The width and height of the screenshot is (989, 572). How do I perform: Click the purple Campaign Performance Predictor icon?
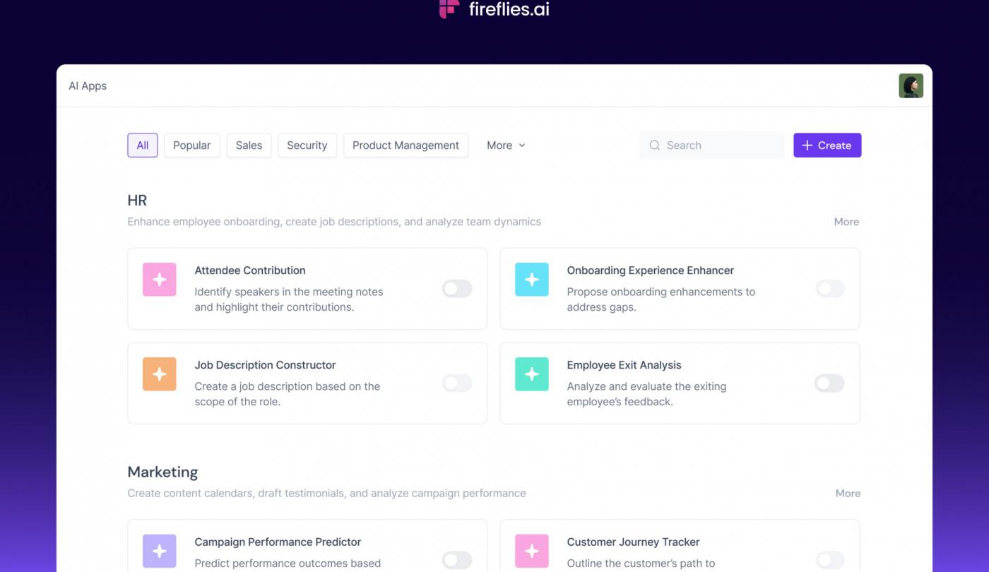pos(160,551)
